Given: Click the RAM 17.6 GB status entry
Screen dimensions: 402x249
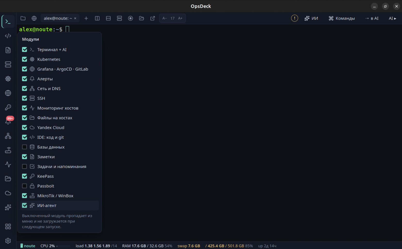Looking at the screenshot, I should (x=147, y=246).
